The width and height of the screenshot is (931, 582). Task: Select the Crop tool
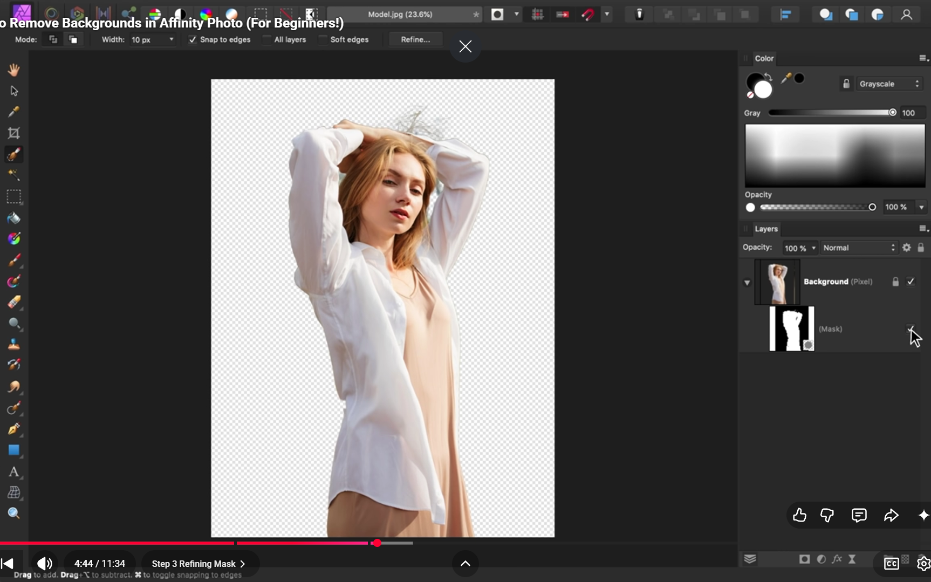(14, 133)
